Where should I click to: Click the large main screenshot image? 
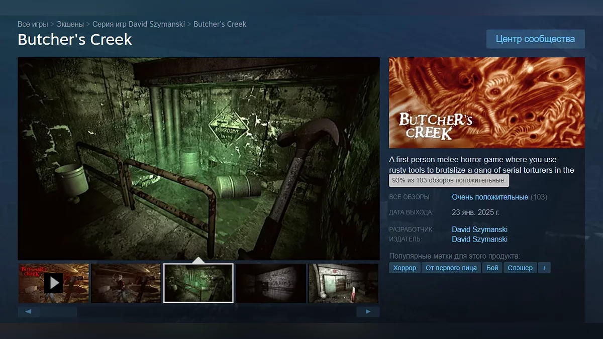click(x=198, y=158)
